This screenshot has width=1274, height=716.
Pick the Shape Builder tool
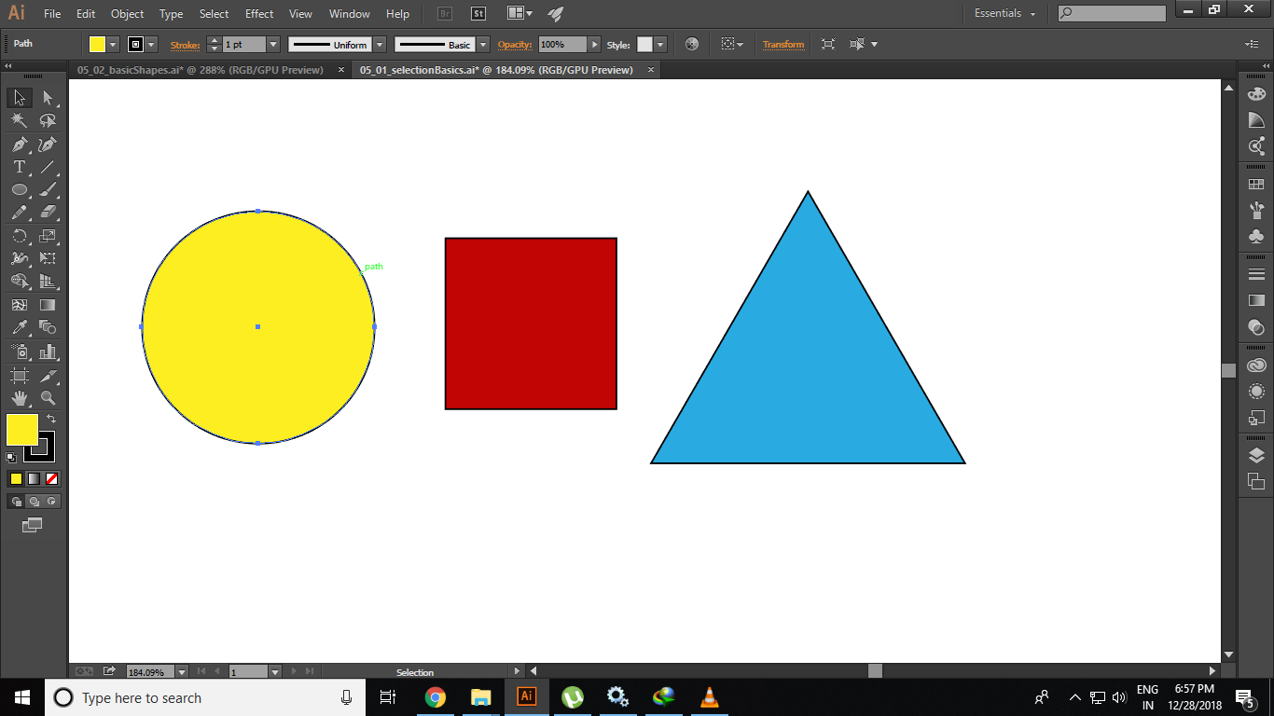click(x=20, y=282)
